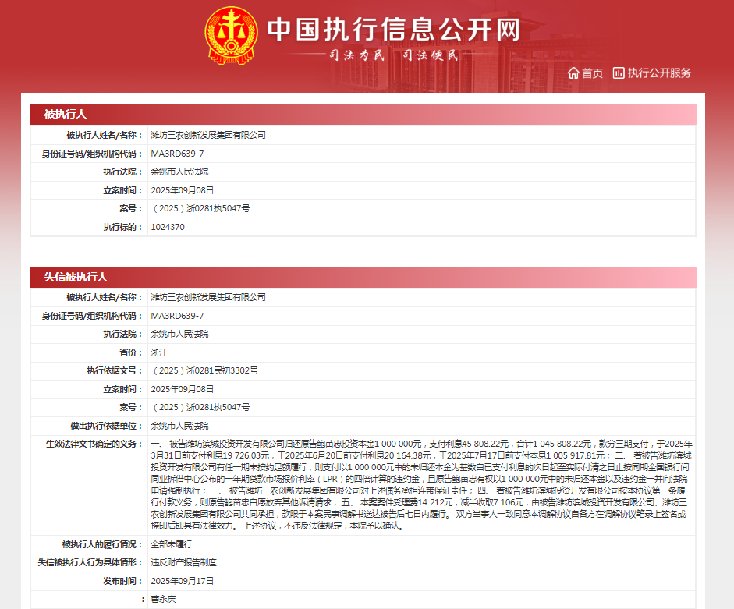Select company name 潍坊三农创新发展集团有限公司 in 被执行人 section

[208, 135]
